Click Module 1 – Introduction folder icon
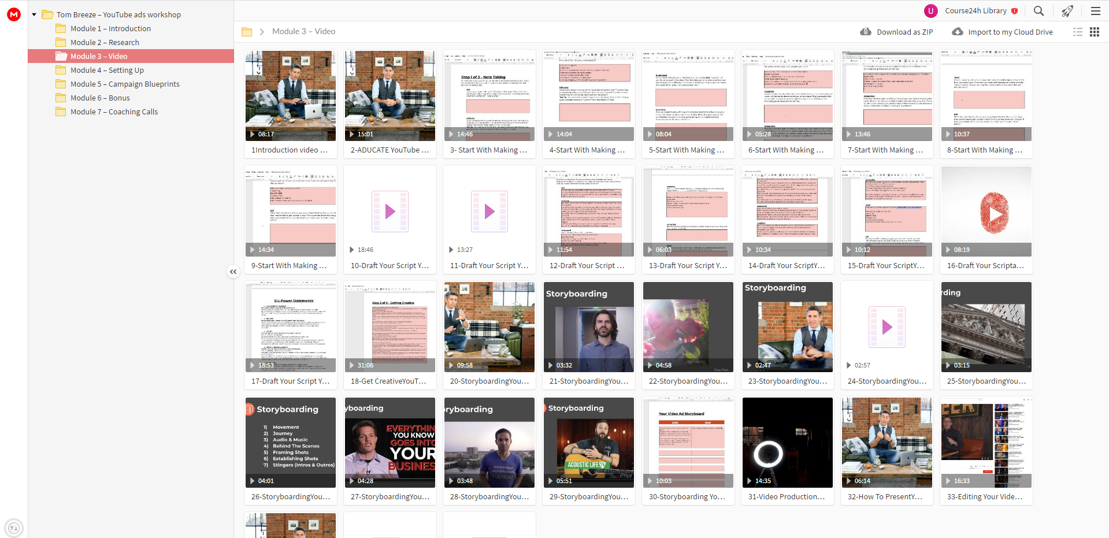 click(x=61, y=28)
